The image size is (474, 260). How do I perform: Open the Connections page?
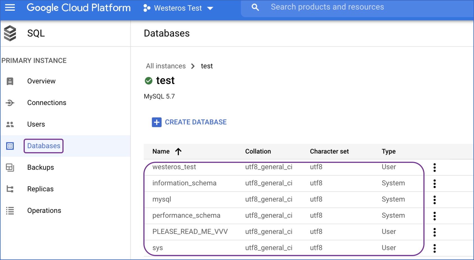pos(47,103)
